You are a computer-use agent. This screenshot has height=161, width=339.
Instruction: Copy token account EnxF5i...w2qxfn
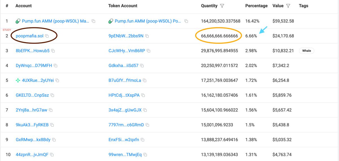[x=143, y=140]
